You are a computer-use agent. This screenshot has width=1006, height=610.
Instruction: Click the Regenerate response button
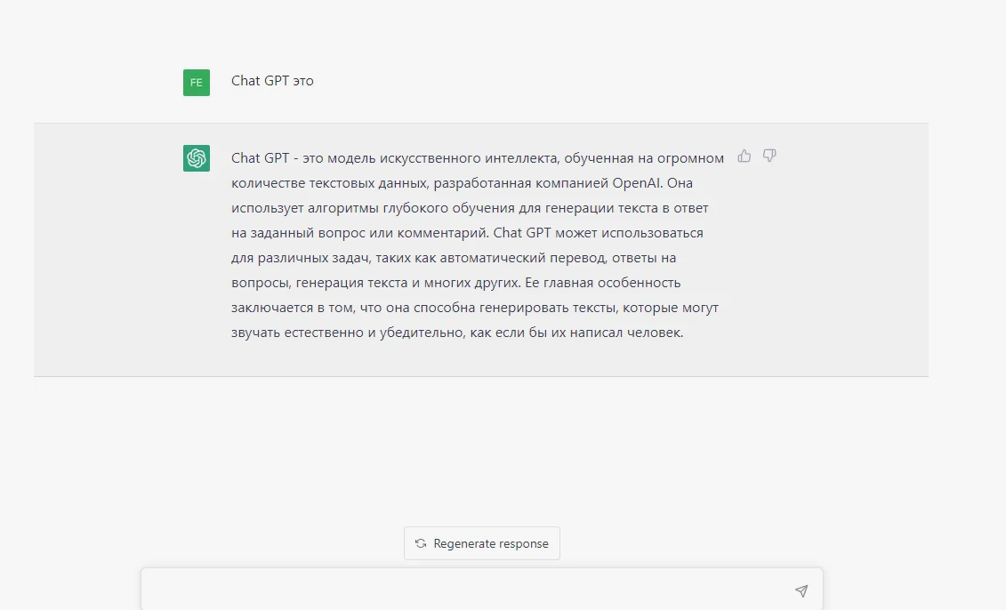[482, 543]
